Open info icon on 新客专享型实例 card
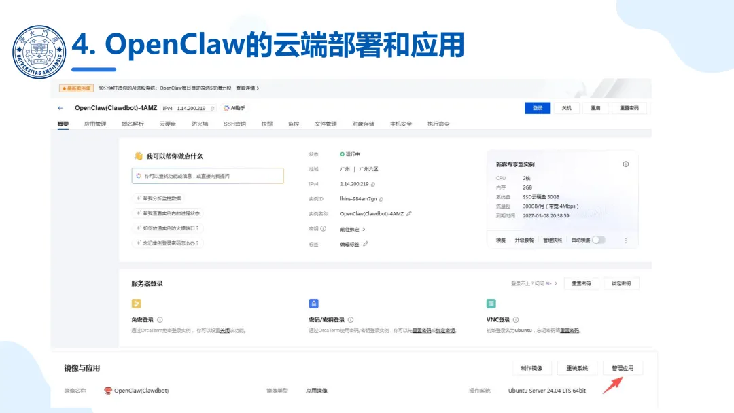734x413 pixels. (x=626, y=164)
